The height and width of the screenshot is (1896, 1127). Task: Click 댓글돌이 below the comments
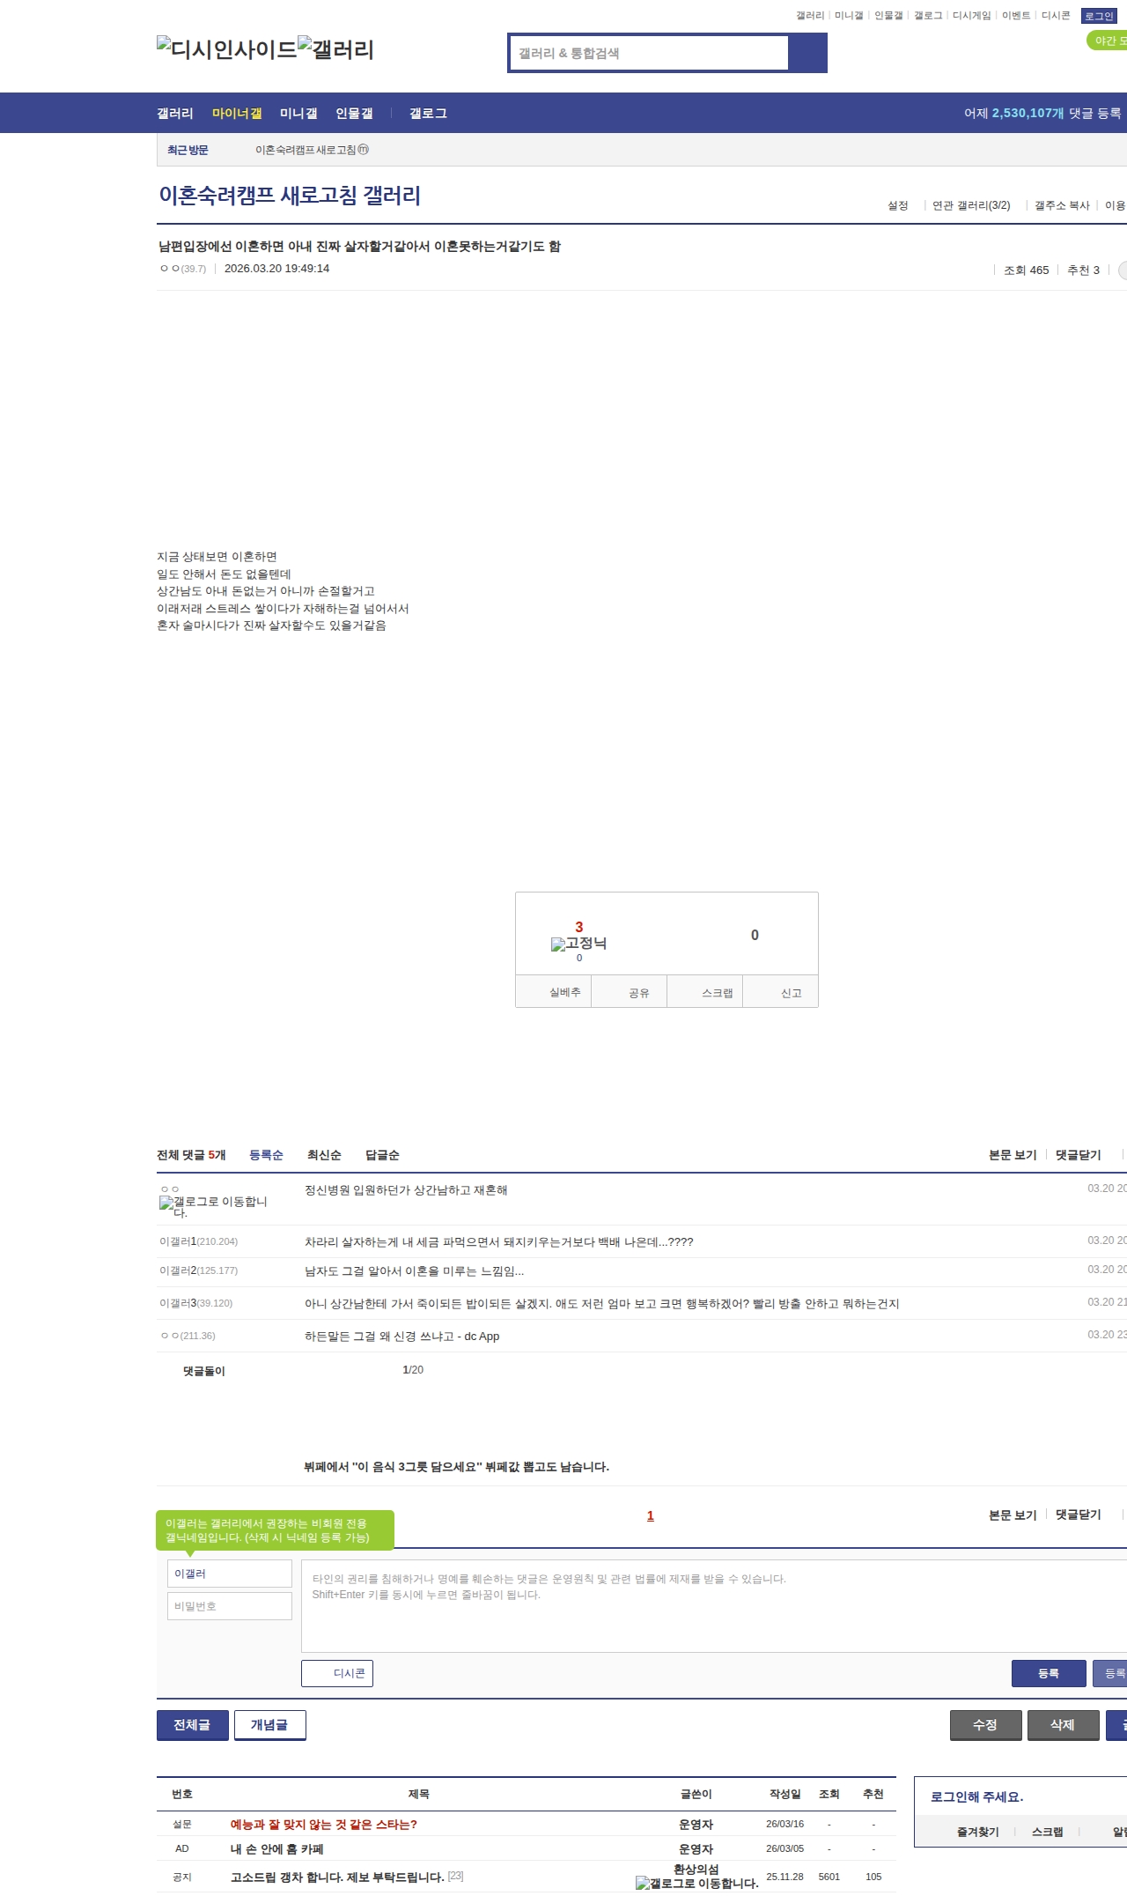(x=203, y=1371)
